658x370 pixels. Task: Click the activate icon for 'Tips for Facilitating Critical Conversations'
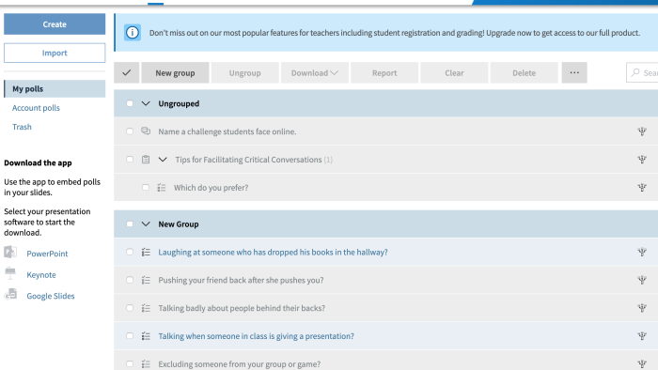(x=642, y=160)
